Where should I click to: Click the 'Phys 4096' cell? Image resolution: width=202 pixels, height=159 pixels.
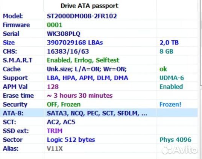(x=175, y=140)
